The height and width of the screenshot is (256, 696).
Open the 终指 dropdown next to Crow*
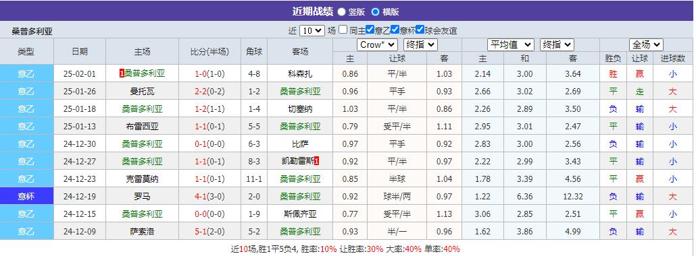[420, 44]
